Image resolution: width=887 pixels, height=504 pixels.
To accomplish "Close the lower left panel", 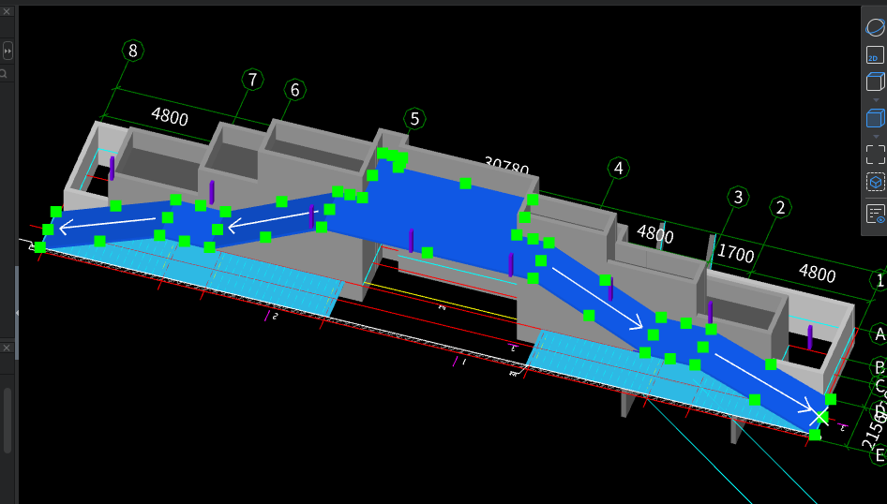I will coord(7,348).
